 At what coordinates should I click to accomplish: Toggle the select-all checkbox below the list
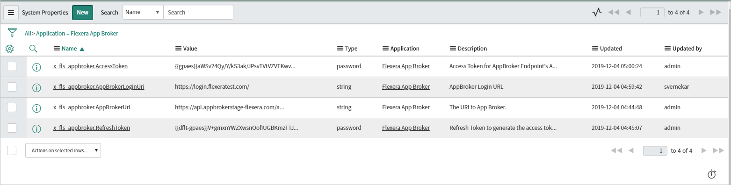pyautogui.click(x=12, y=150)
